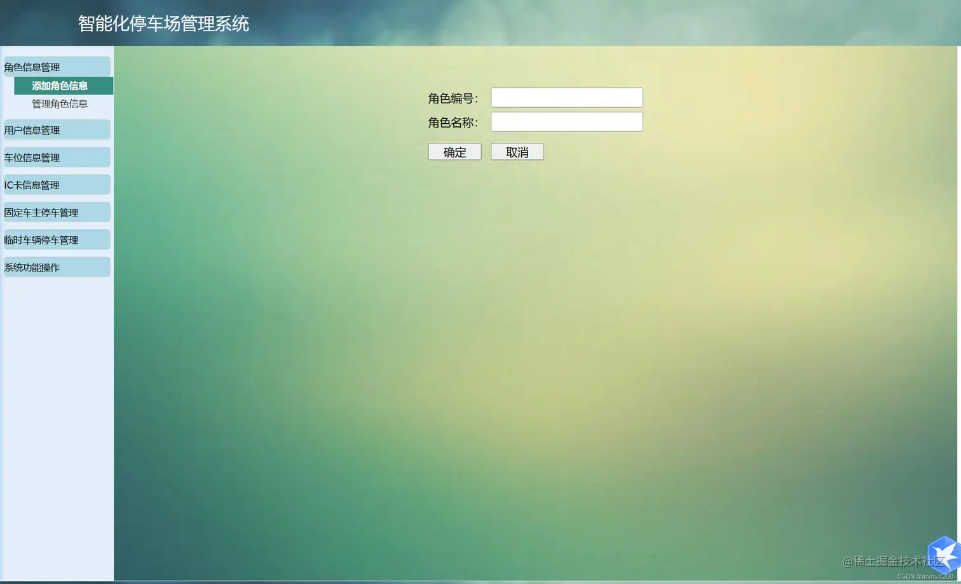
Task: Cancel the form with 取消 button
Action: click(517, 152)
